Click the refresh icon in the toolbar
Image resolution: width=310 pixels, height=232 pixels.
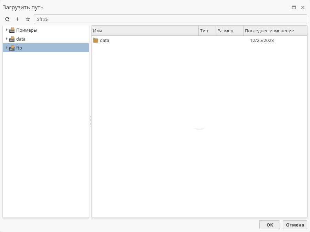(x=7, y=19)
